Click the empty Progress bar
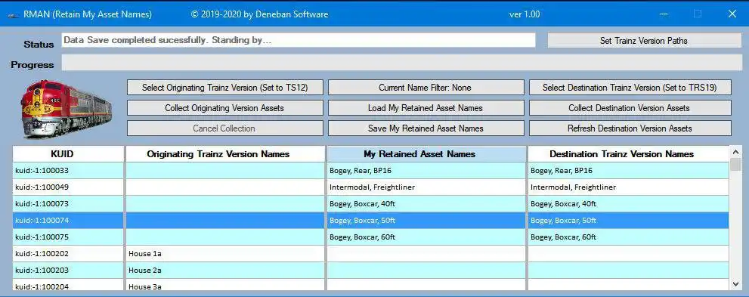Screen dimensions: 749x297 coord(402,63)
